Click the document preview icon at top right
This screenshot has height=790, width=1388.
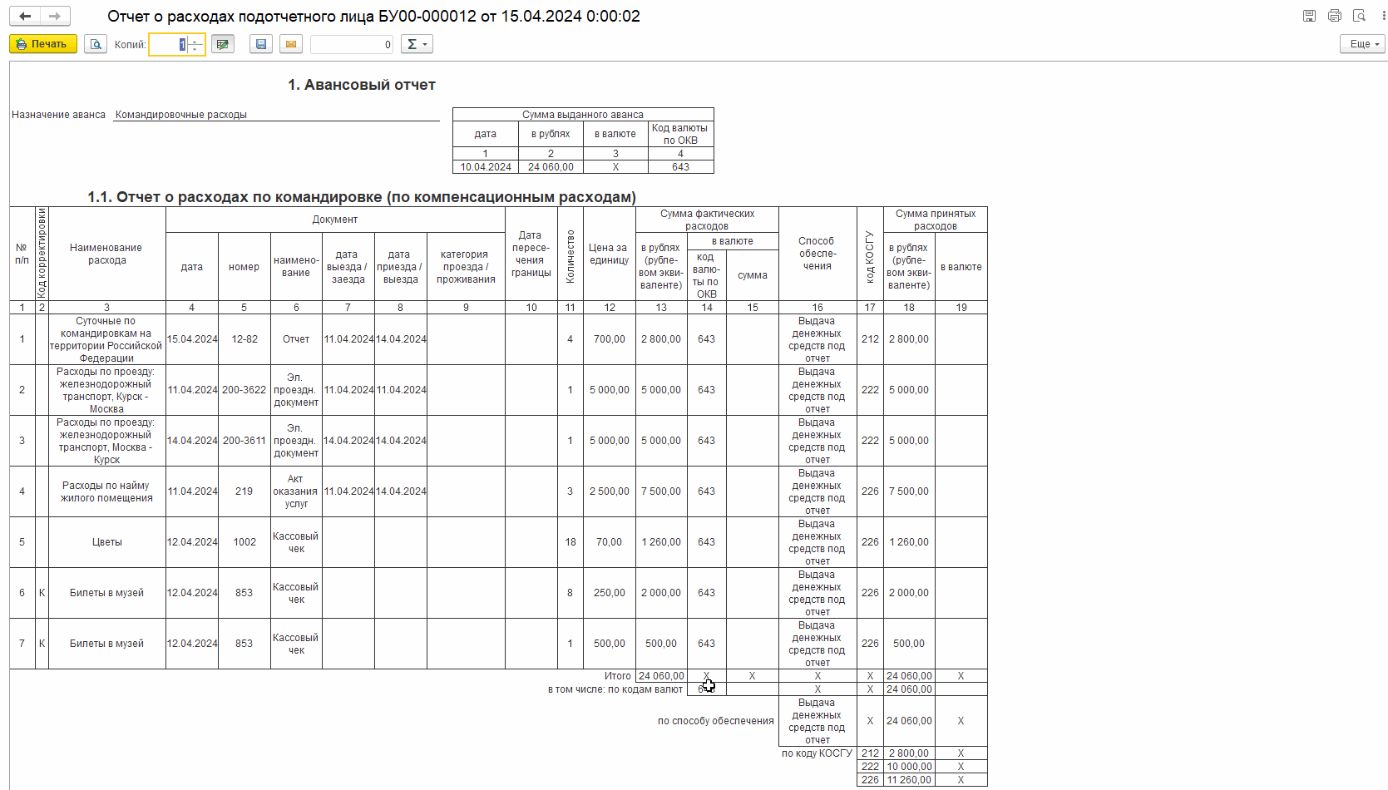coord(1360,16)
